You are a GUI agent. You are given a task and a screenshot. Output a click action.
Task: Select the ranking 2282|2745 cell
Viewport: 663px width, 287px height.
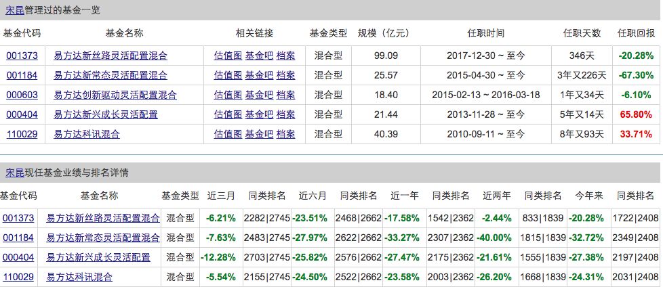(267, 218)
